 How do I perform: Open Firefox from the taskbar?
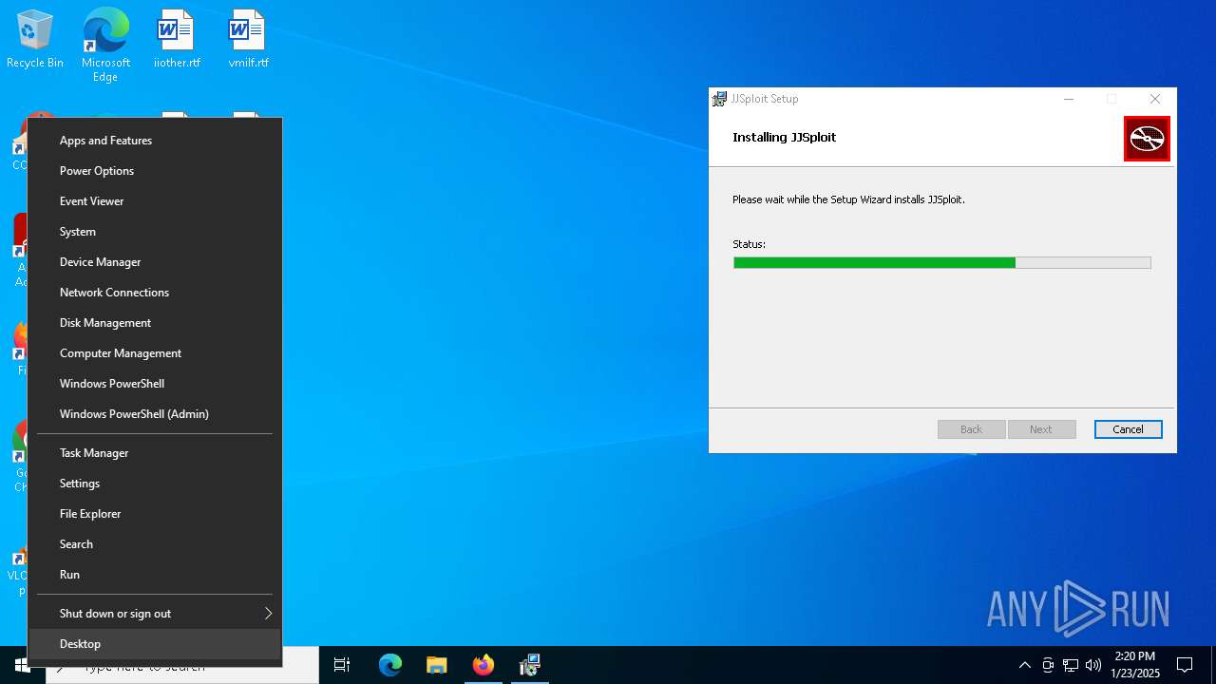point(484,665)
